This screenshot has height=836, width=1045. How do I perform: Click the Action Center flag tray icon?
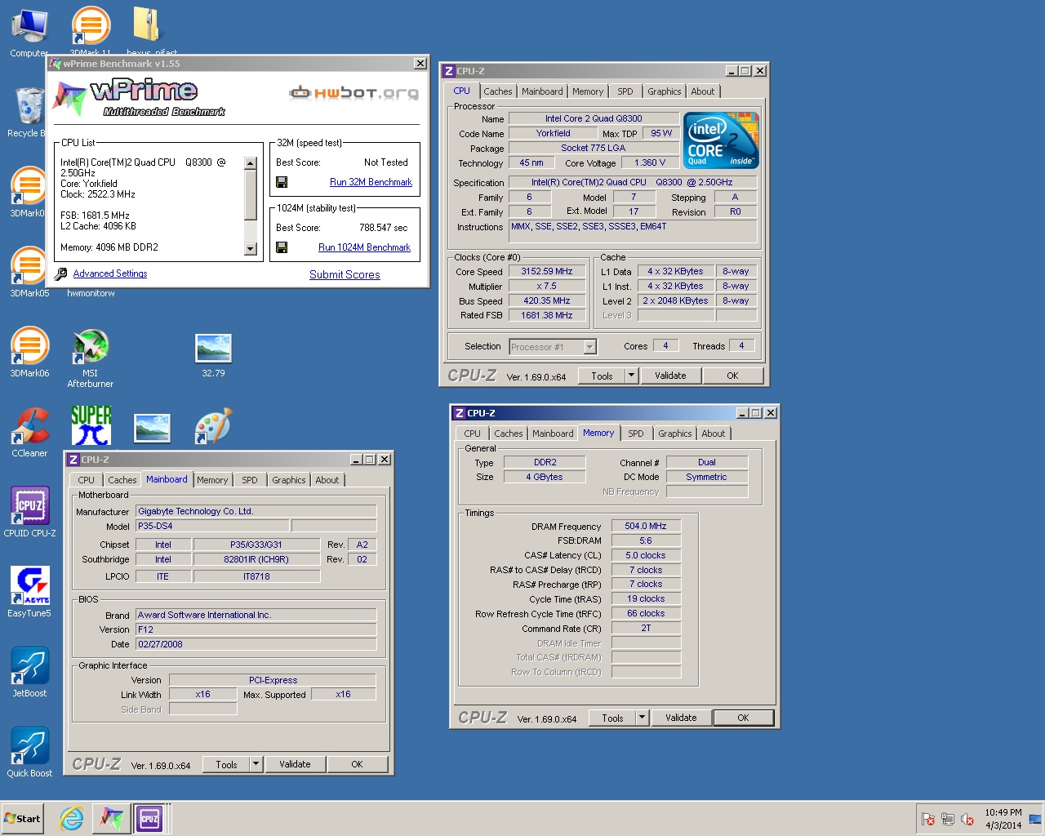click(927, 819)
